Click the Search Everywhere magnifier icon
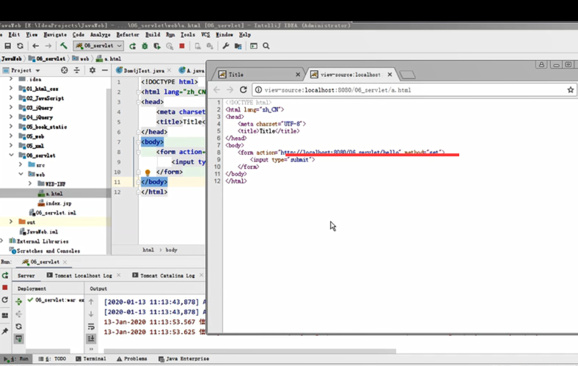 (x=266, y=46)
